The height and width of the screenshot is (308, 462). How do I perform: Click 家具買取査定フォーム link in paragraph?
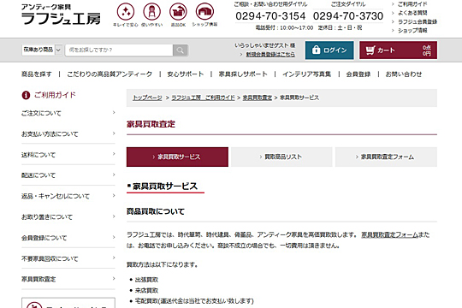click(x=389, y=235)
